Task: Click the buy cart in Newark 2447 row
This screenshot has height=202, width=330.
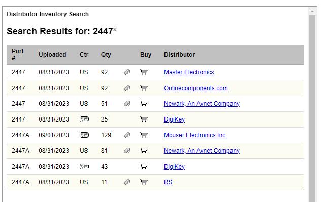Action: (144, 104)
